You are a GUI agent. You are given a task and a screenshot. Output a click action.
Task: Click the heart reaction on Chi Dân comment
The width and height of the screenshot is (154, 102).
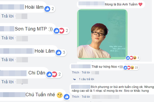(x=54, y=74)
